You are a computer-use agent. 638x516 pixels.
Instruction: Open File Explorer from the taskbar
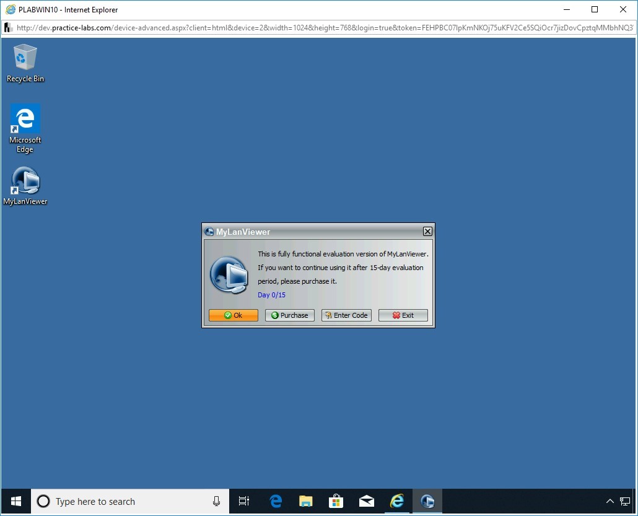point(306,501)
